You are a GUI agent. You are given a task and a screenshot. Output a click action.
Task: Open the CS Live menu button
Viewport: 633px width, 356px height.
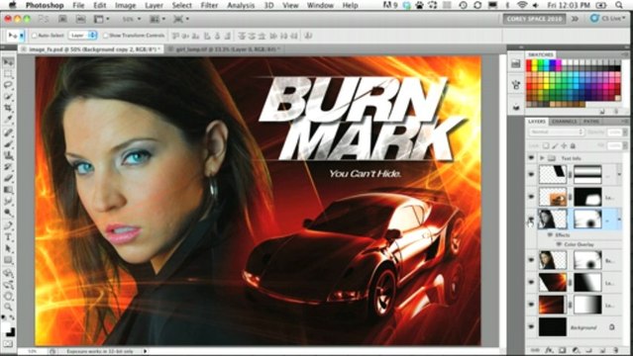[x=608, y=19]
